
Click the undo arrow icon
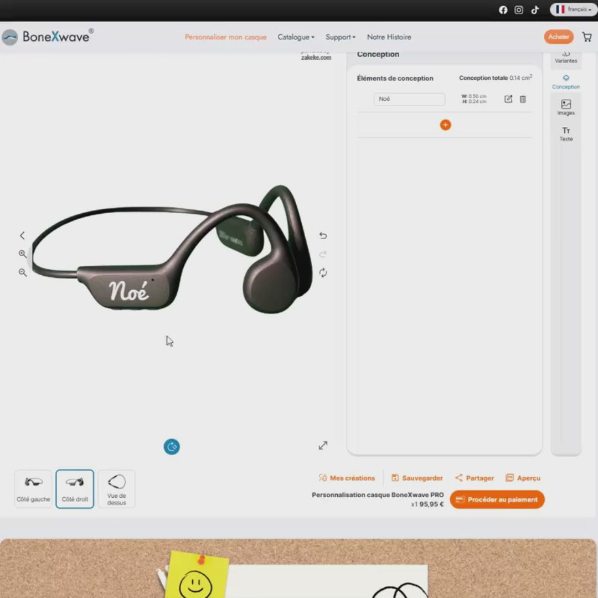[x=323, y=235]
